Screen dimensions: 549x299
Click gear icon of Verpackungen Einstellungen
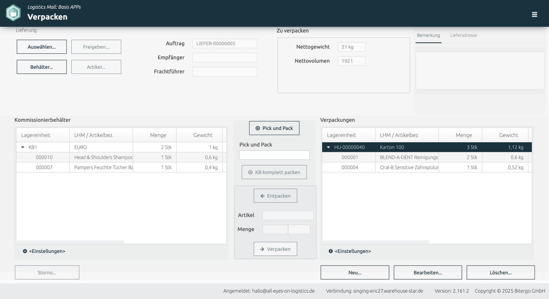(x=331, y=251)
